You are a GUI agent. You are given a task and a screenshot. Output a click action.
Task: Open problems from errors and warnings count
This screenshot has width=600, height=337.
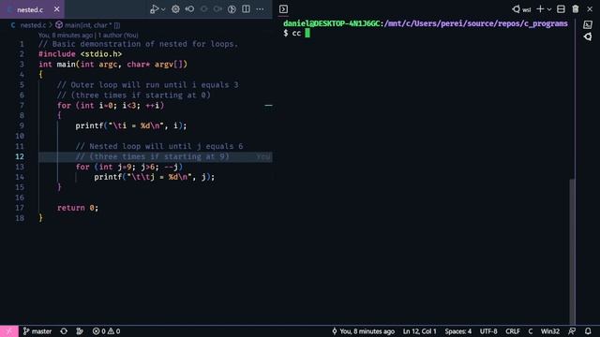tap(106, 331)
